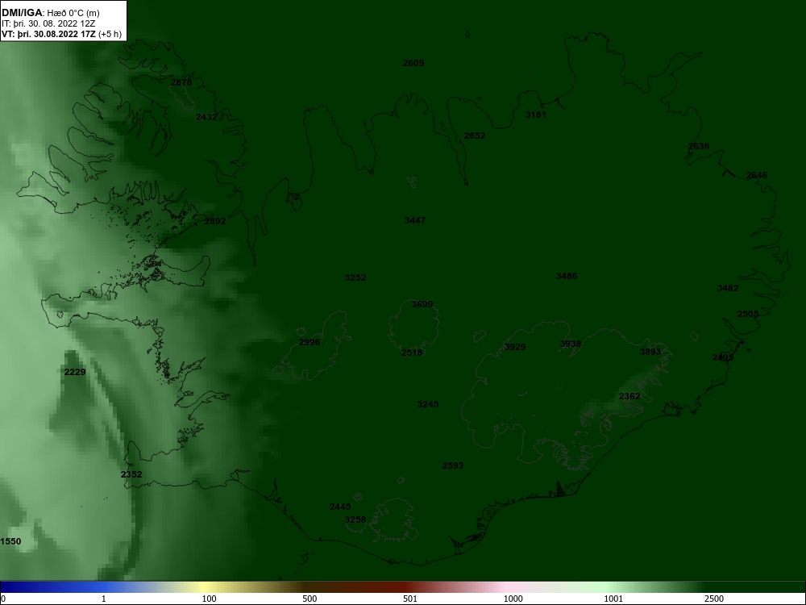Viewport: 806px width, 605px height.
Task: Select the 2593 height label
Action: coord(453,465)
